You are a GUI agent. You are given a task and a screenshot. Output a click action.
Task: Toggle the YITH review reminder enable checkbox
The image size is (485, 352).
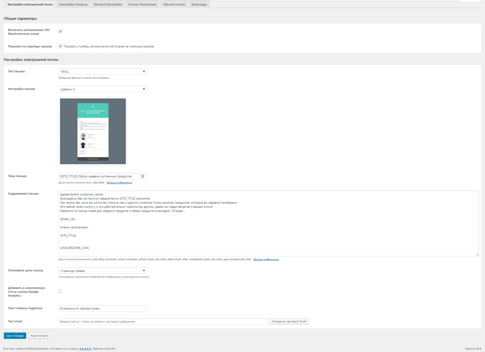point(60,32)
